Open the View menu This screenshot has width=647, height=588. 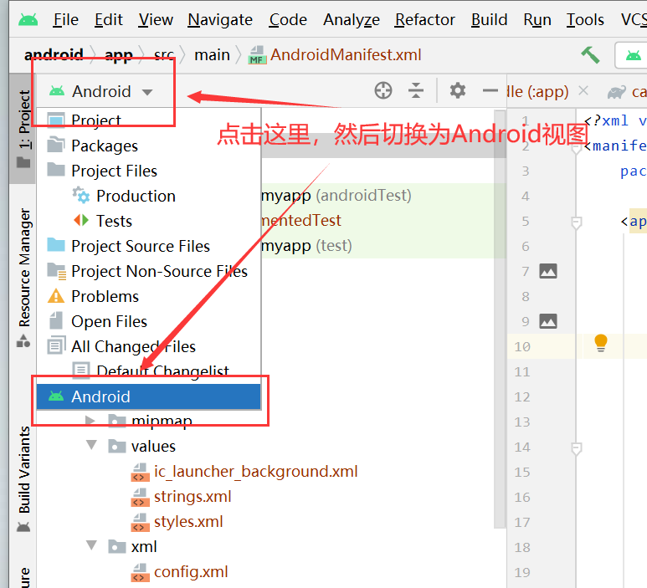156,20
